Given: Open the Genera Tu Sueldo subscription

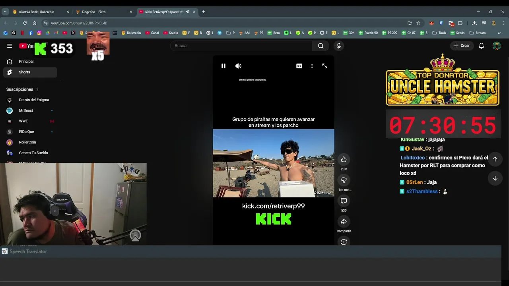Looking at the screenshot, I should 30,153.
